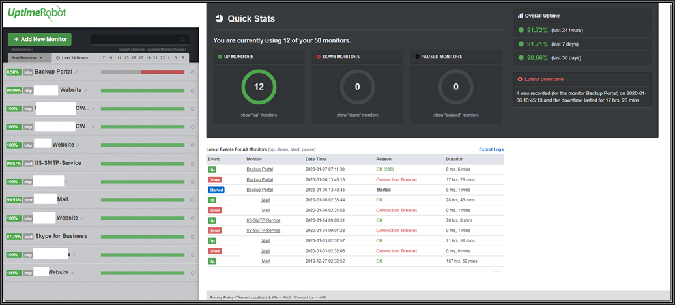Click the 0.58% uptime badge

pos(14,72)
